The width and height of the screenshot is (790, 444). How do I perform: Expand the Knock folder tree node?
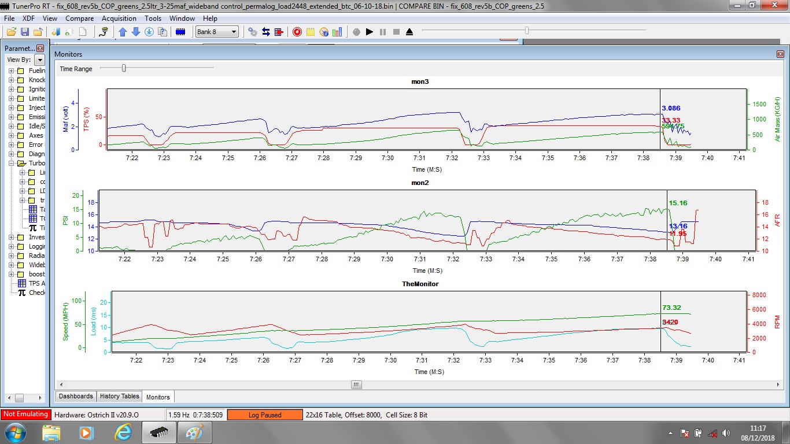(11, 80)
